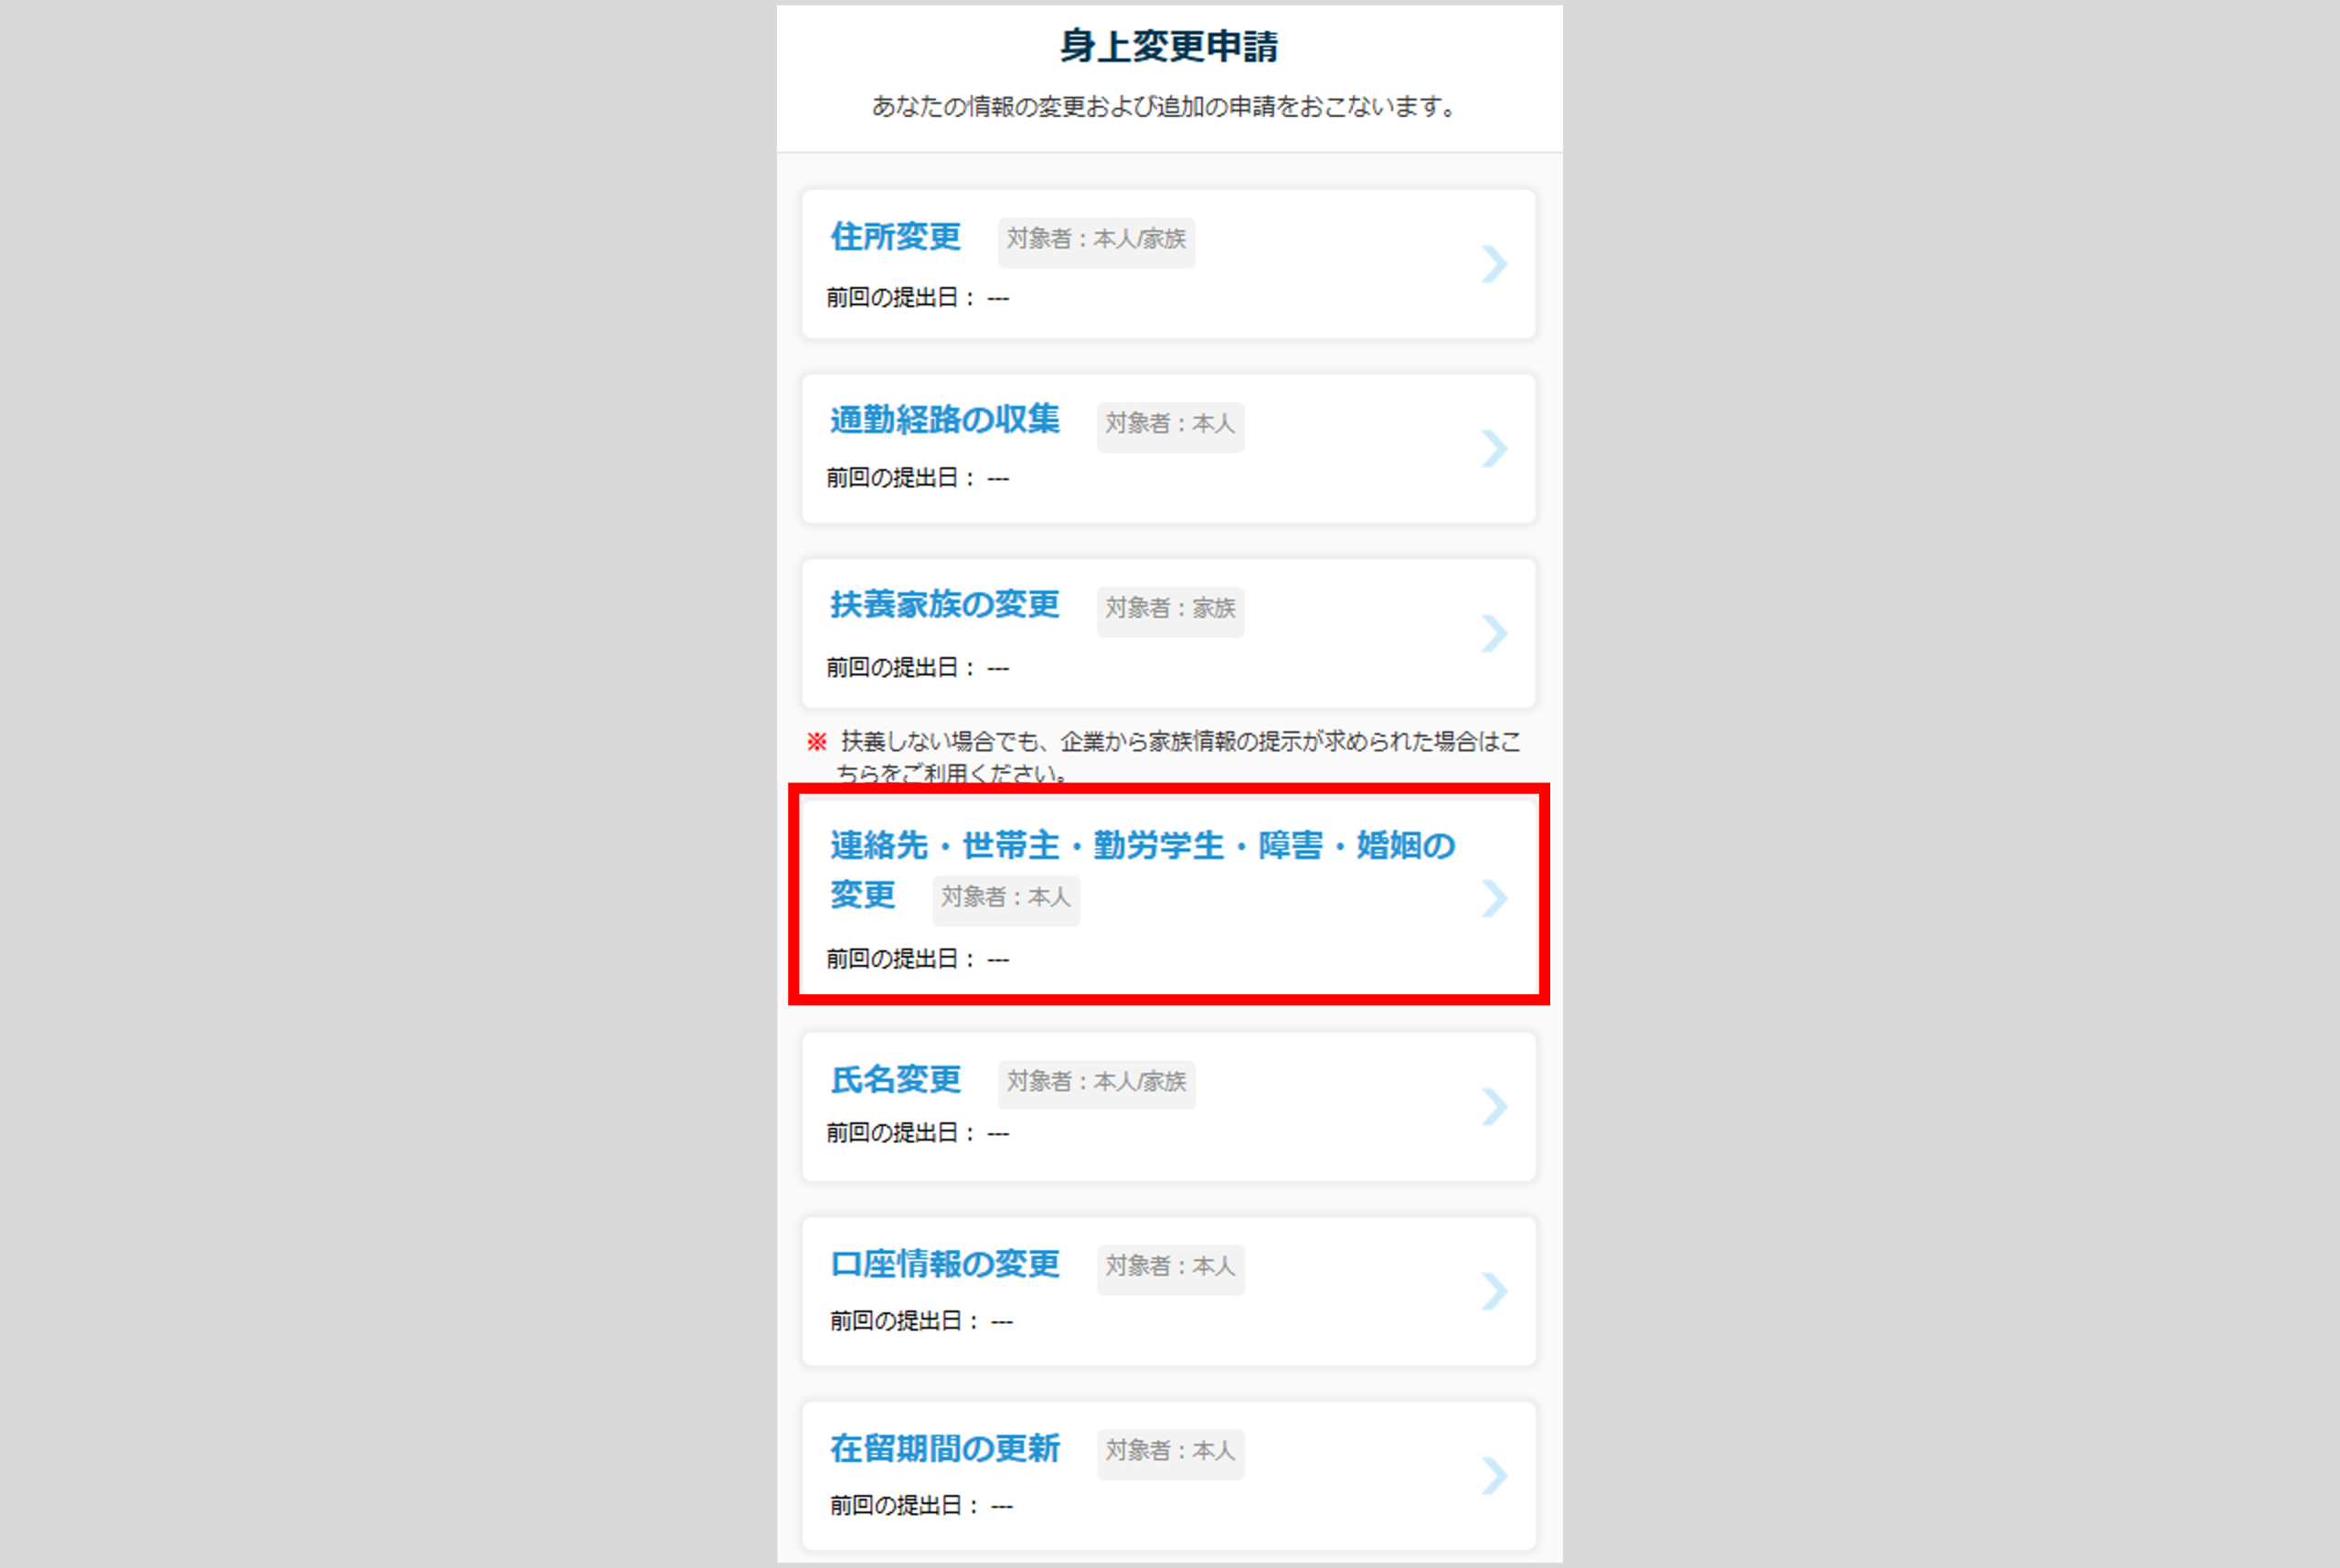Open the 通勤経路の収集 link
This screenshot has height=1568, width=2340.
(x=944, y=420)
